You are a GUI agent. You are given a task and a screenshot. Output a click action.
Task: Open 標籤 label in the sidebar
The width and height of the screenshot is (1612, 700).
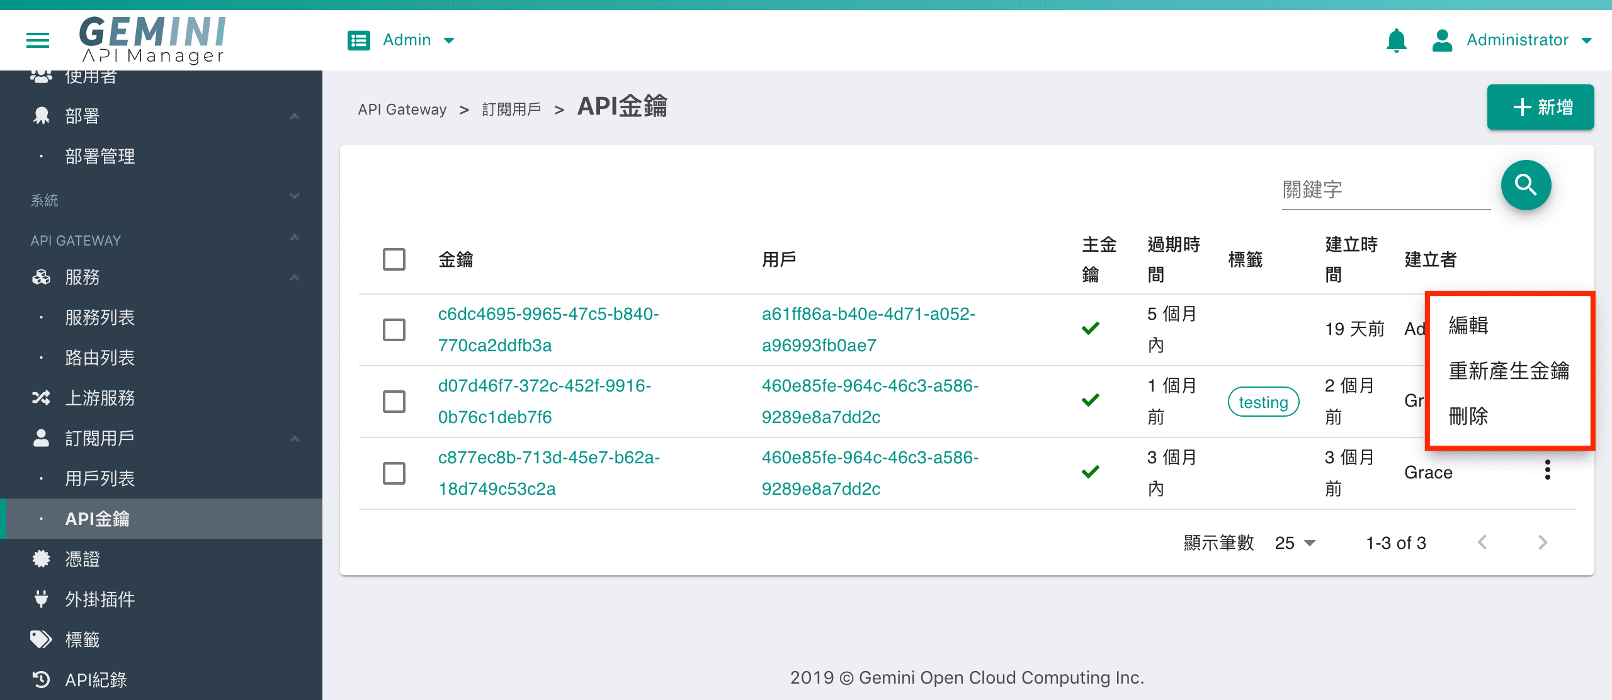82,640
